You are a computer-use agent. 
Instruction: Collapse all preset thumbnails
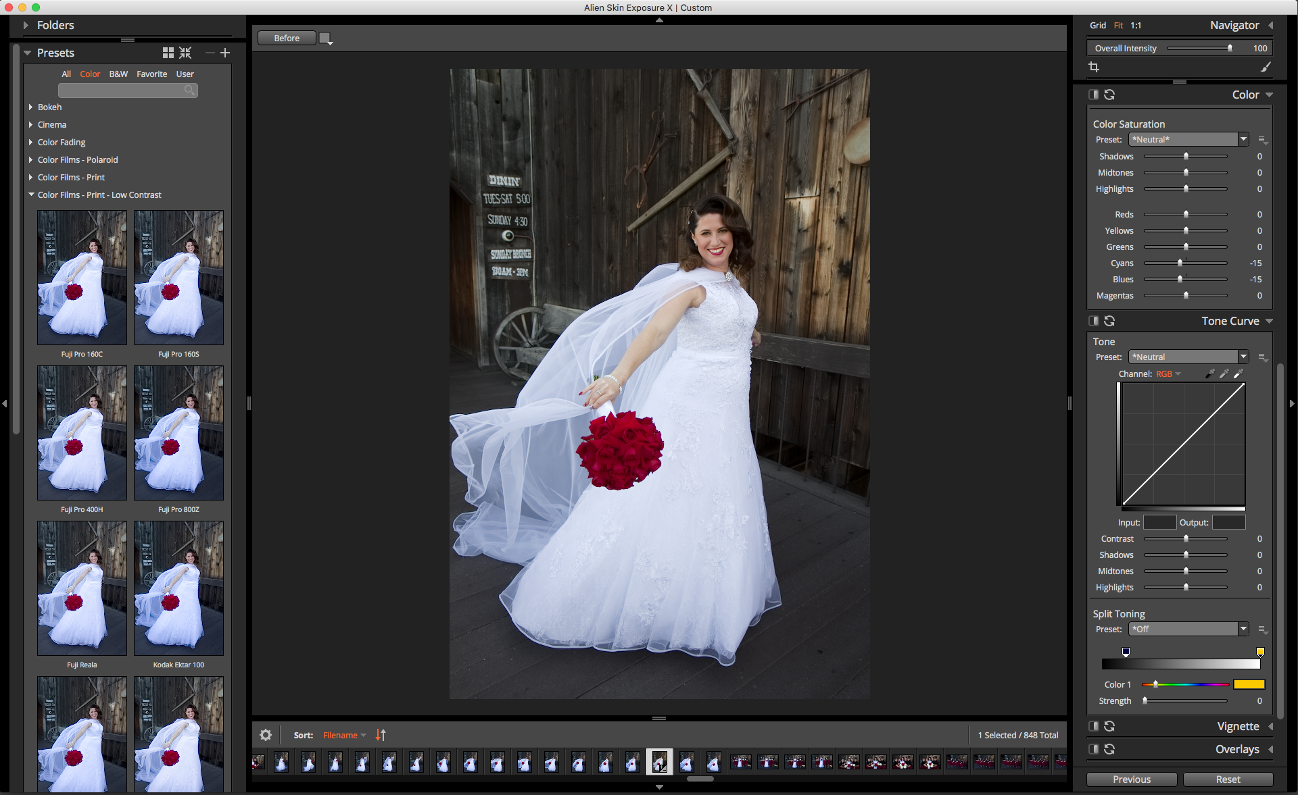[x=185, y=53]
